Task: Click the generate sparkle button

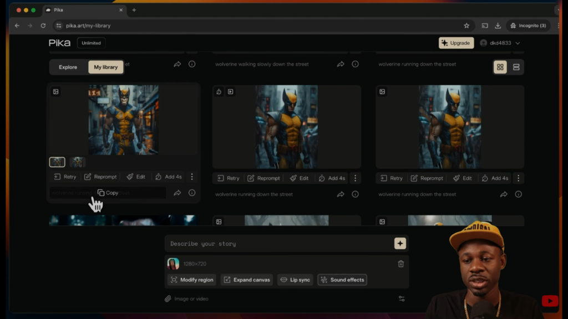Action: tap(400, 244)
